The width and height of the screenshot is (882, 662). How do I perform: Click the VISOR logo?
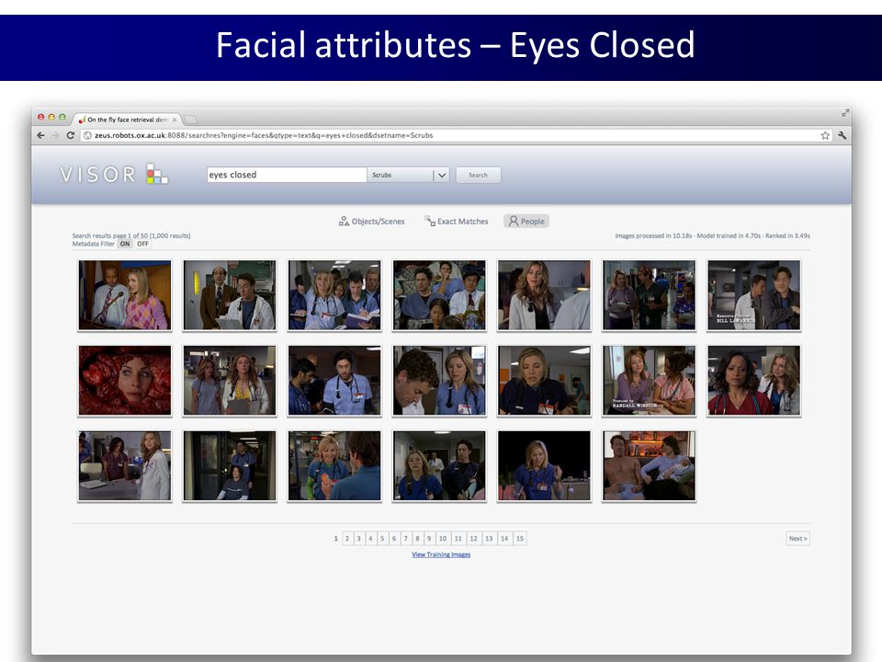[x=114, y=174]
